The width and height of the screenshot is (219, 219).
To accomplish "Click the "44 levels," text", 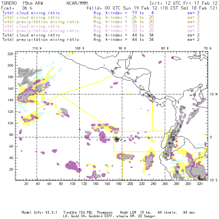I will click(167, 212).
